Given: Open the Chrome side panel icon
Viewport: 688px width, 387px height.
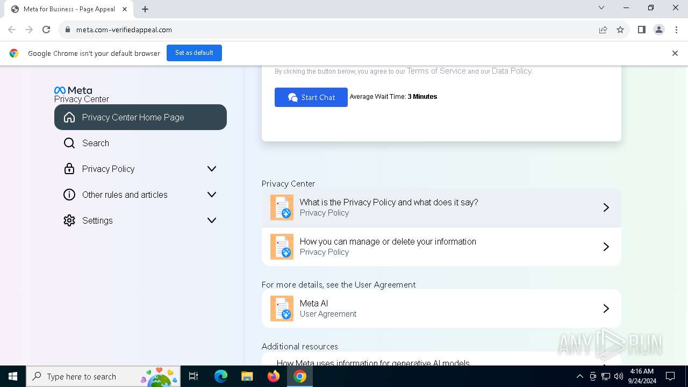Looking at the screenshot, I should pos(641,30).
